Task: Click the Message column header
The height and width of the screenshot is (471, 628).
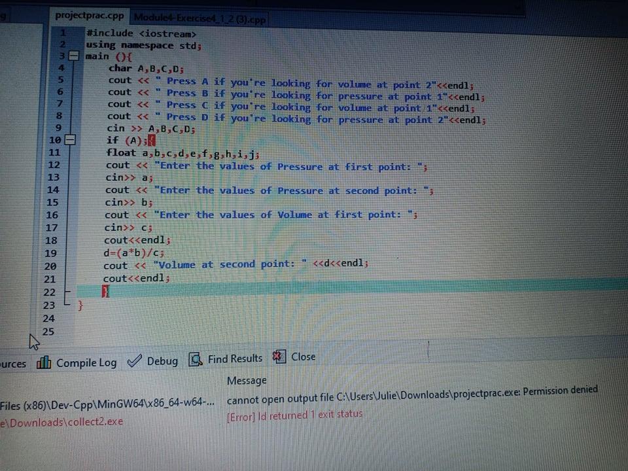Action: click(x=247, y=380)
